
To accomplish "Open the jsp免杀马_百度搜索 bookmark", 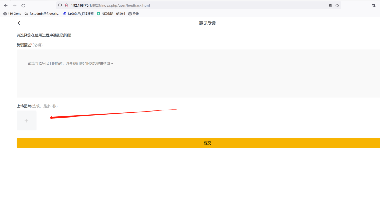I will click(x=78, y=14).
